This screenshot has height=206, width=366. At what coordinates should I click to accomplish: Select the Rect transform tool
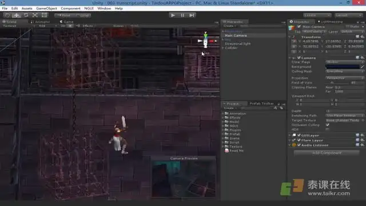tap(44, 15)
